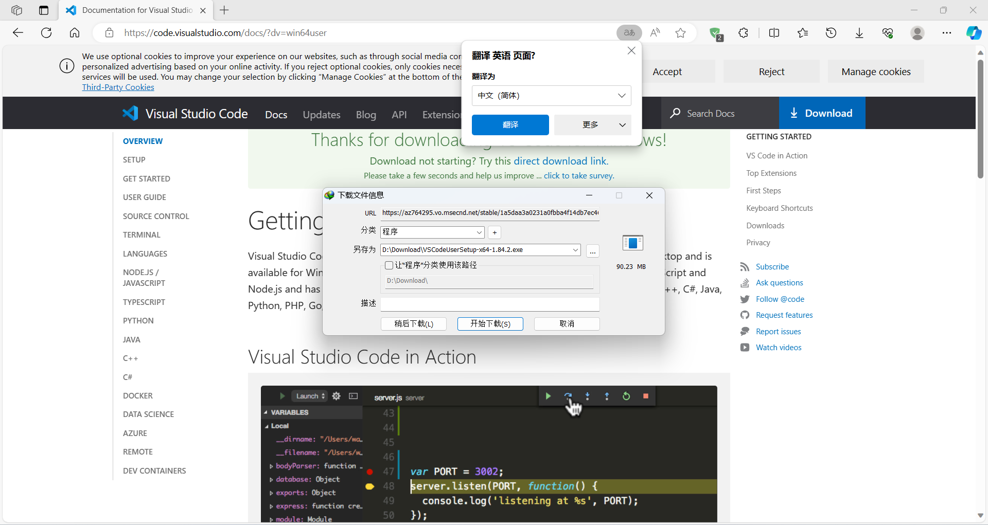The height and width of the screenshot is (525, 988).
Task: Open the translate target language dropdown
Action: pos(551,96)
